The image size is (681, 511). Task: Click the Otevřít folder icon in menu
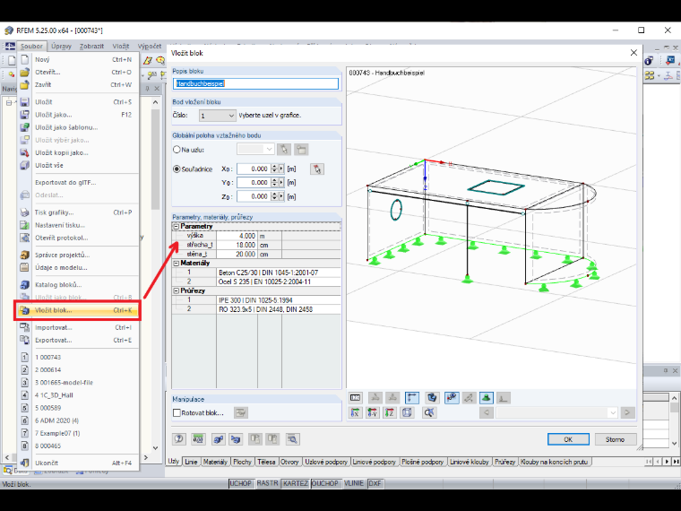point(25,72)
